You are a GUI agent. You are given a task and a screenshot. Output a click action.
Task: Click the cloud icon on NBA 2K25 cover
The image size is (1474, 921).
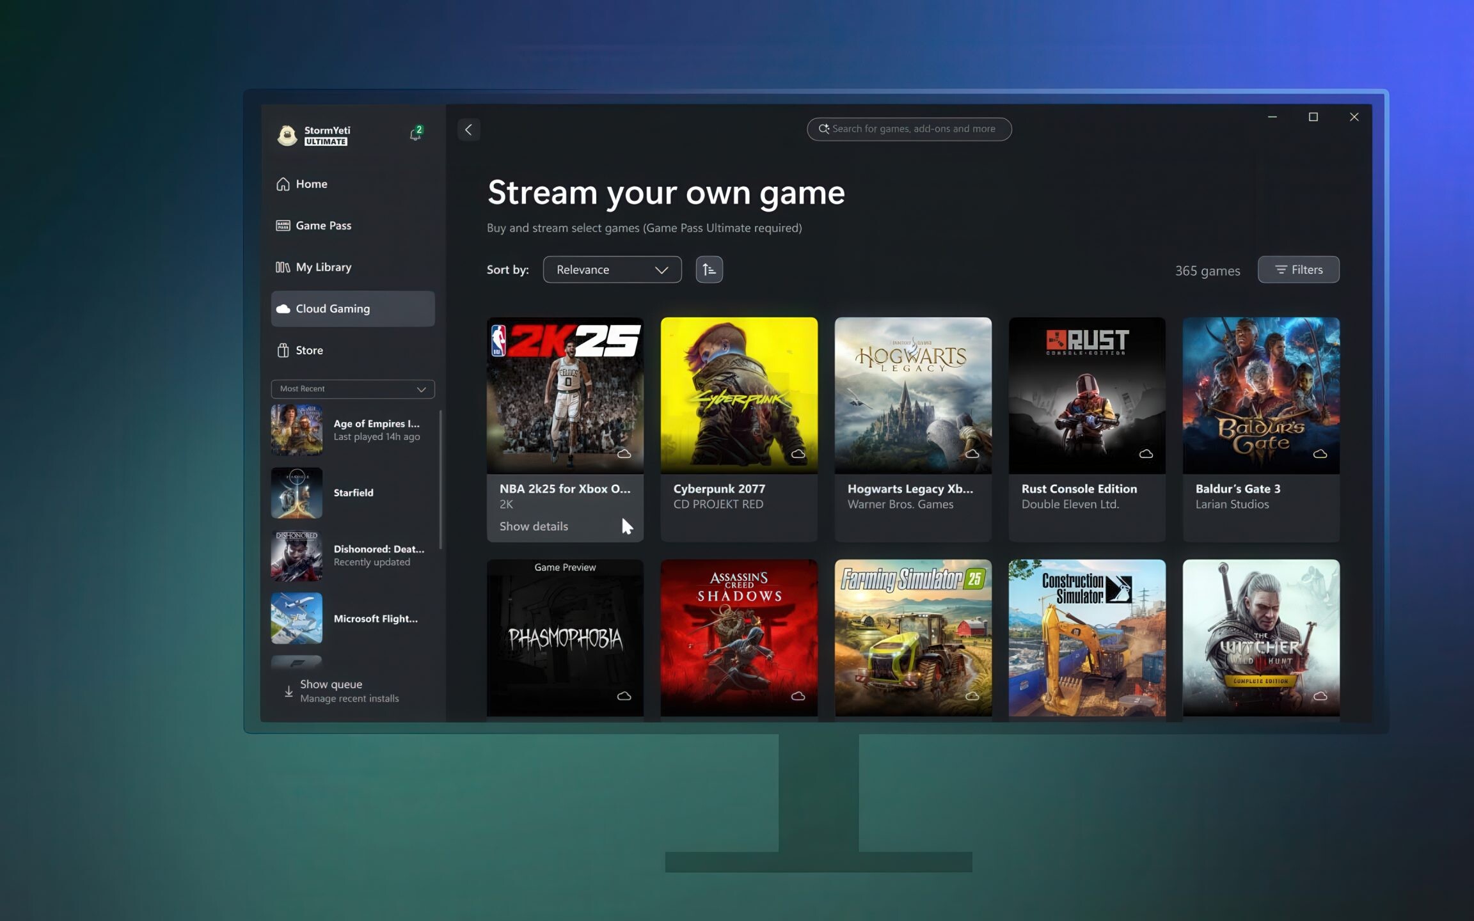tap(624, 454)
